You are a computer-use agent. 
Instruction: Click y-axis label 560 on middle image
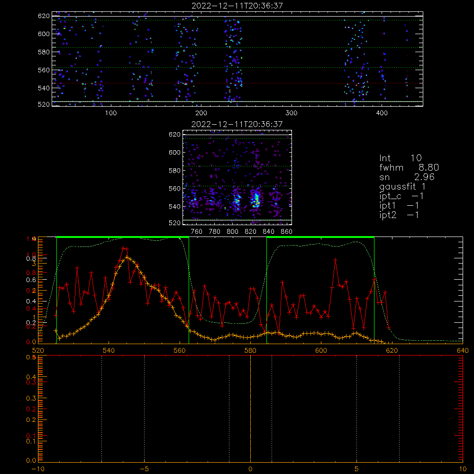point(175,188)
